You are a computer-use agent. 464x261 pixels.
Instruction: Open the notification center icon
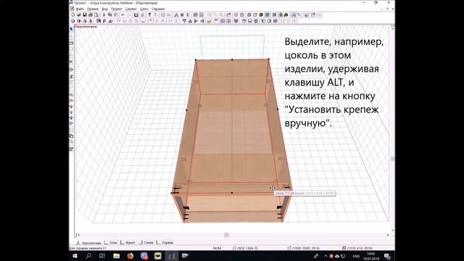[387, 256]
